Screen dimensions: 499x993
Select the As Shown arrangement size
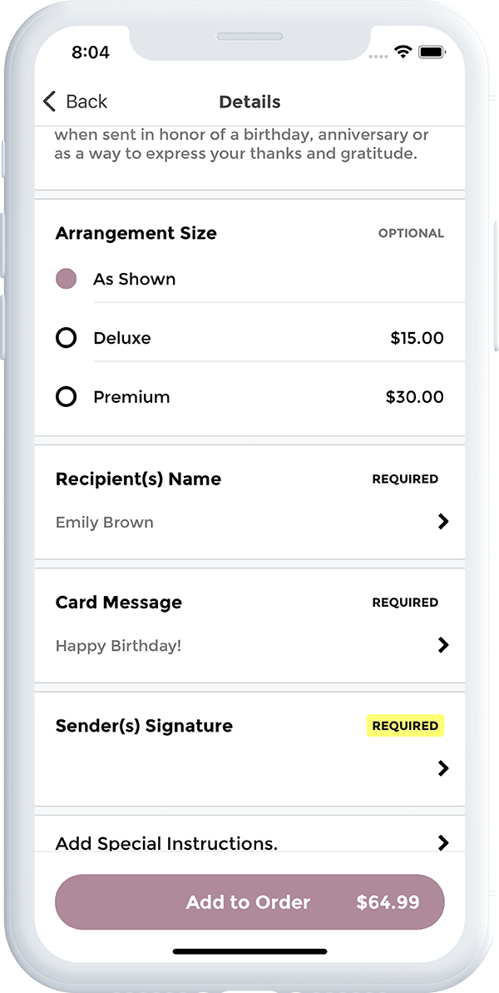tap(67, 279)
